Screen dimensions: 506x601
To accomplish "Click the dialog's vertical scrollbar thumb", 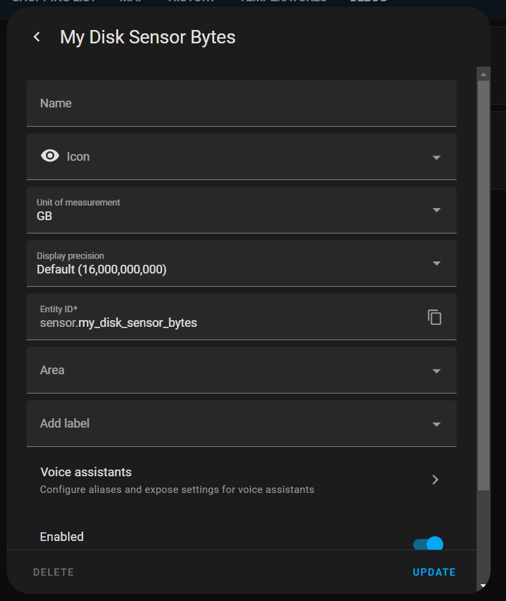I will point(483,280).
